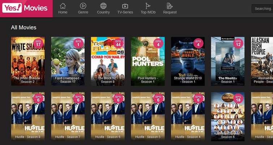Open Hustle Season 8 poster
Image resolution: width=273 pixels, height=145 pixels.
(x=28, y=117)
